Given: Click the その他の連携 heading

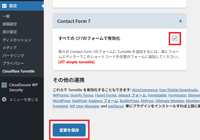Looking at the screenshot, I should pos(69,80).
